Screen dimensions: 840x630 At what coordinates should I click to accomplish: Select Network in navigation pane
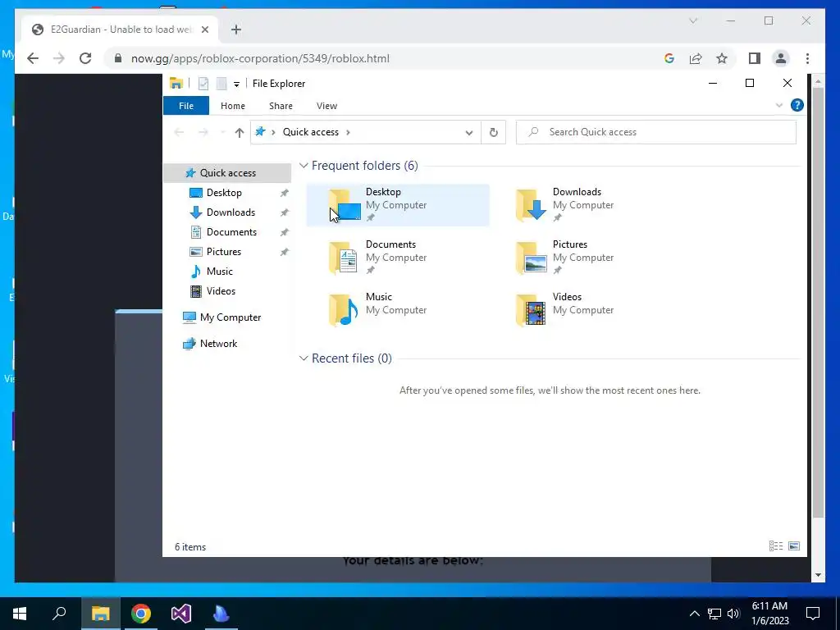coord(218,344)
